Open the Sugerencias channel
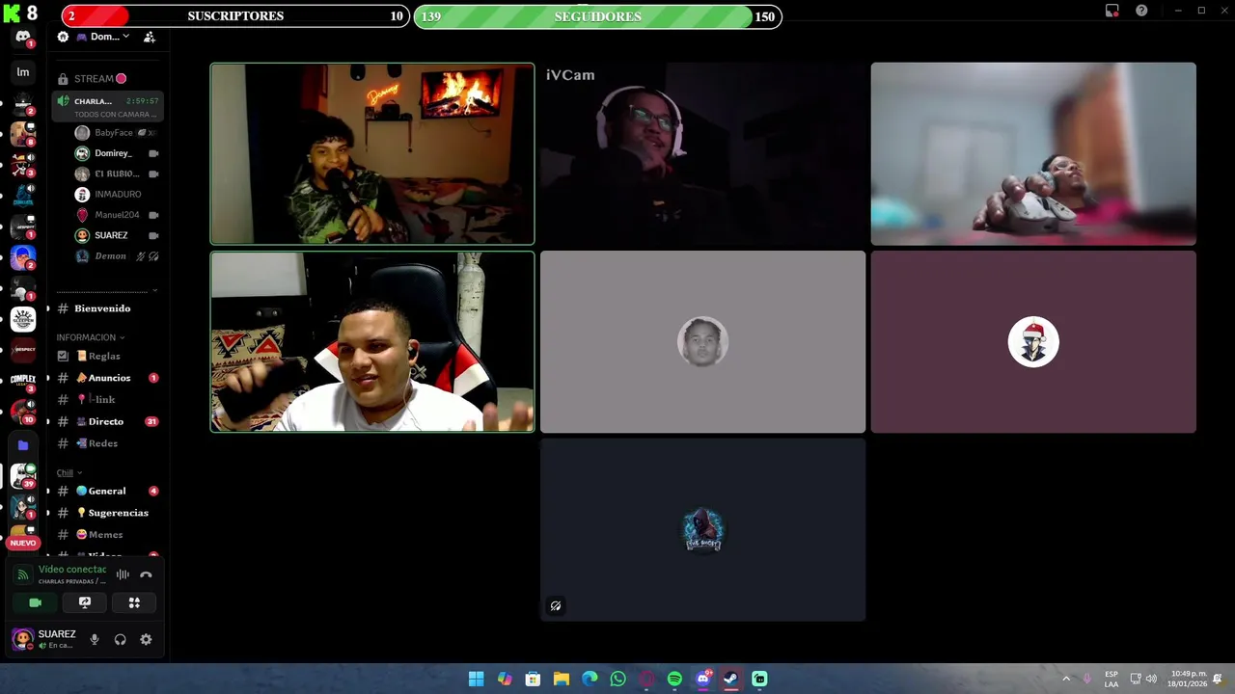Image resolution: width=1235 pixels, height=694 pixels. (x=107, y=513)
